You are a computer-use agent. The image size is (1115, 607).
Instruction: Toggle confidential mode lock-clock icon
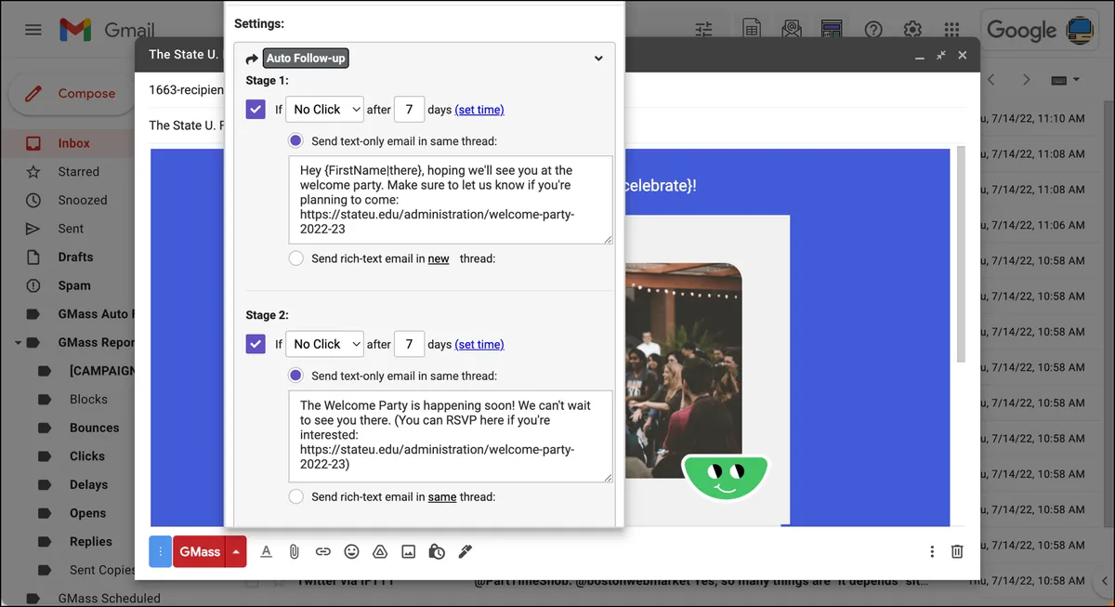click(x=437, y=551)
